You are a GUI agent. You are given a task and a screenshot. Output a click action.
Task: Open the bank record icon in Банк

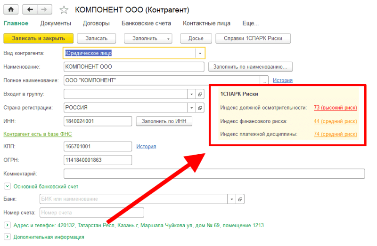coord(240,199)
